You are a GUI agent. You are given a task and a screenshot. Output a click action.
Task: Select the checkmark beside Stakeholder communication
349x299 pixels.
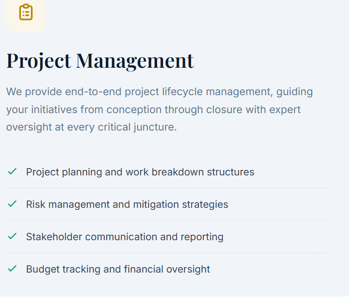12,236
